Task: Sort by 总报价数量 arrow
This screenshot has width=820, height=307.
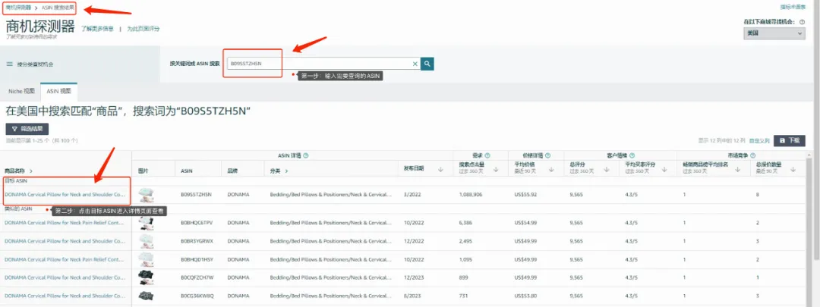Action: (x=793, y=168)
